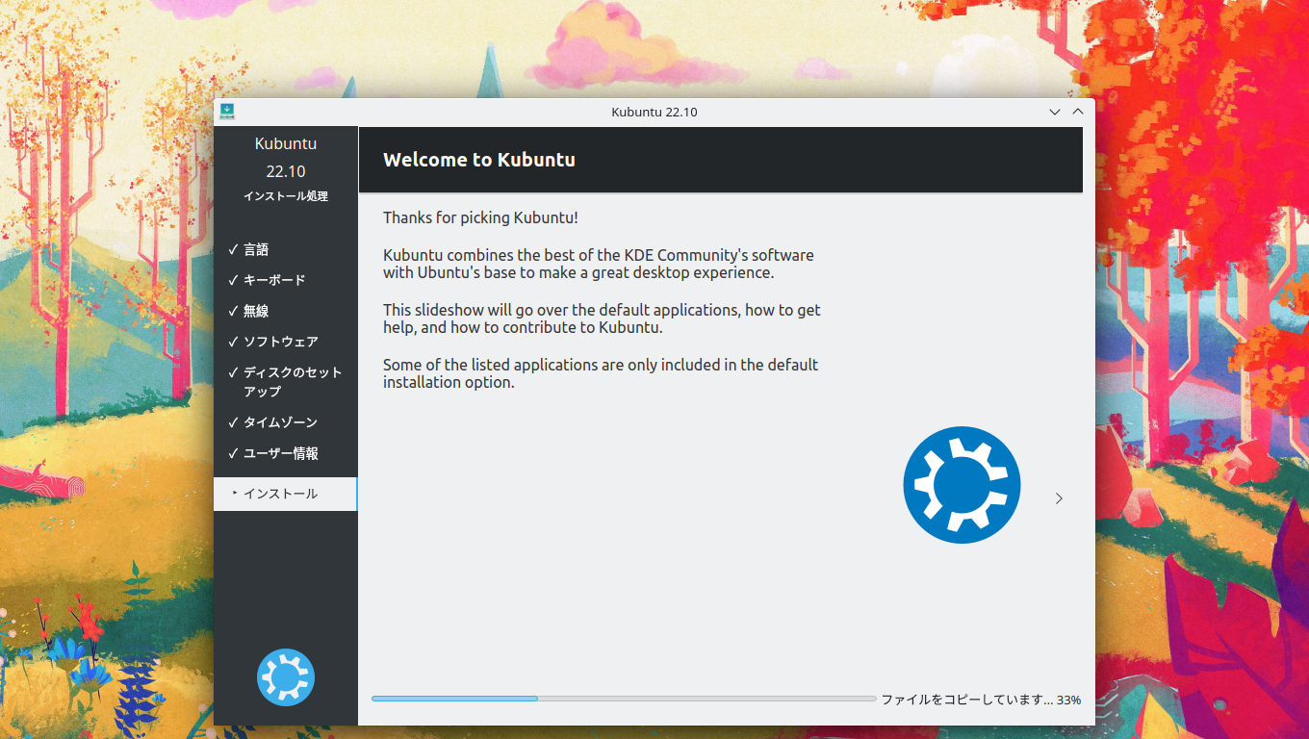Click the large Kubuntu gear logo in the slideshow
The height and width of the screenshot is (739, 1309).
point(962,485)
